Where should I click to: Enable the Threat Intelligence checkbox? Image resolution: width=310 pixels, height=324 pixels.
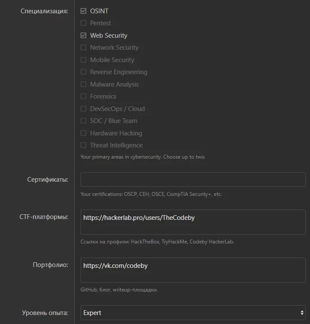pyautogui.click(x=84, y=145)
